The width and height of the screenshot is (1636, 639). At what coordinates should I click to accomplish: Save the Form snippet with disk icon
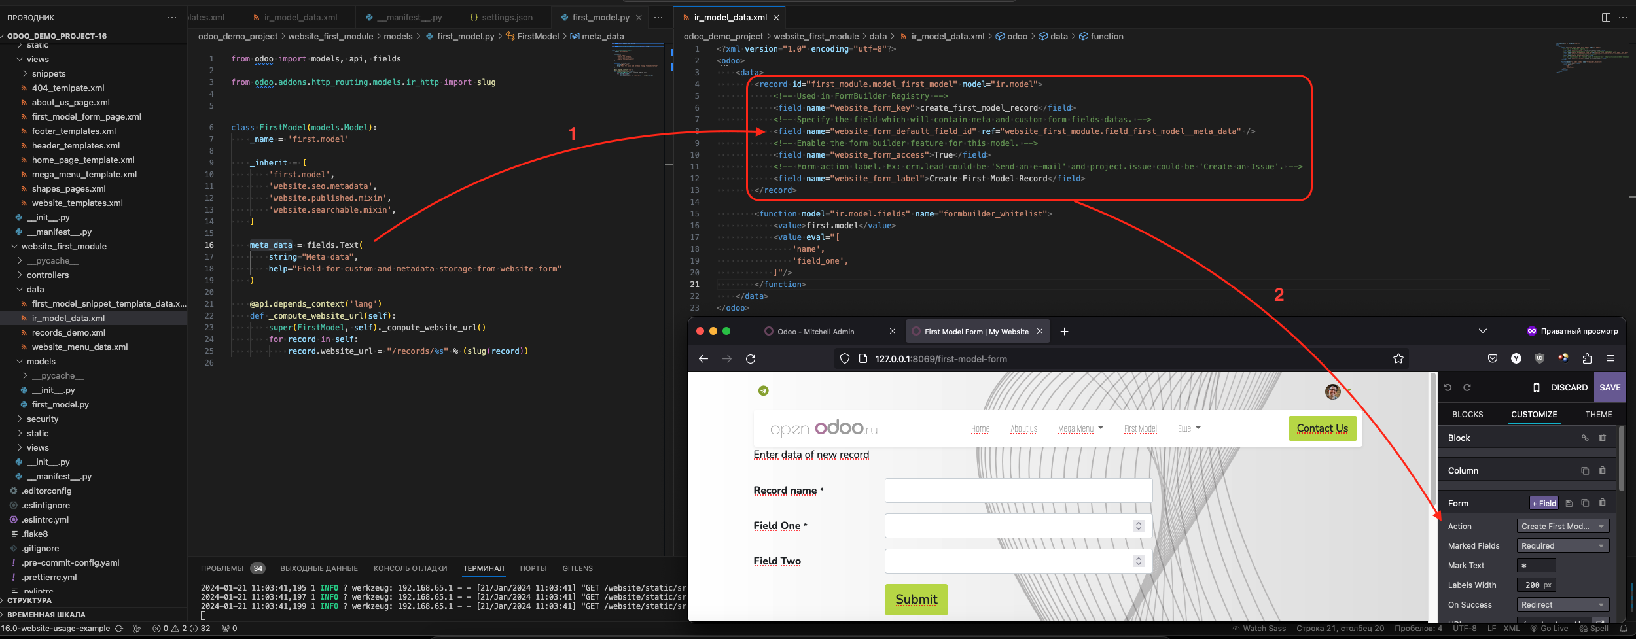[x=1569, y=504]
